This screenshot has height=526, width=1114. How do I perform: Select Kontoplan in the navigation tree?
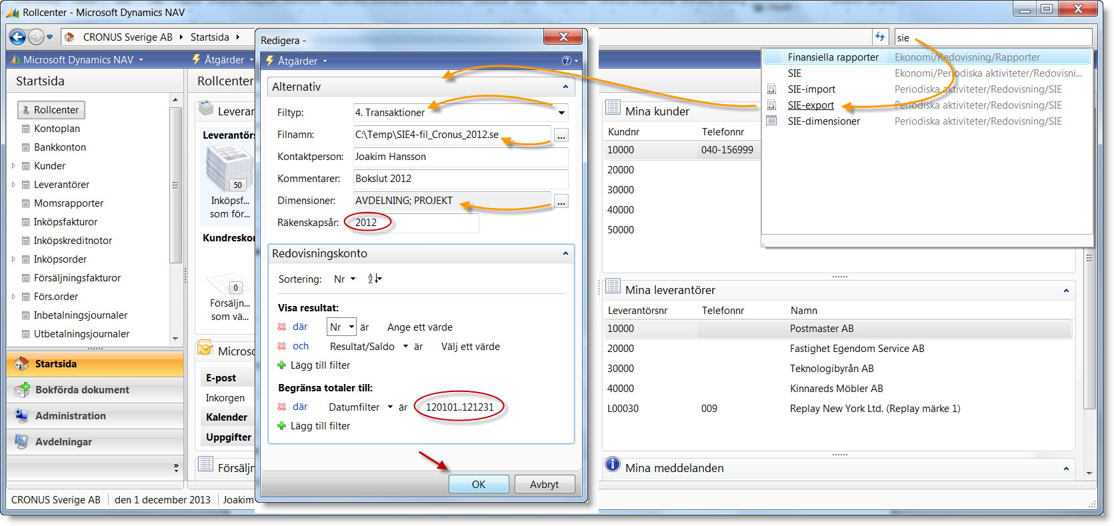pyautogui.click(x=57, y=129)
